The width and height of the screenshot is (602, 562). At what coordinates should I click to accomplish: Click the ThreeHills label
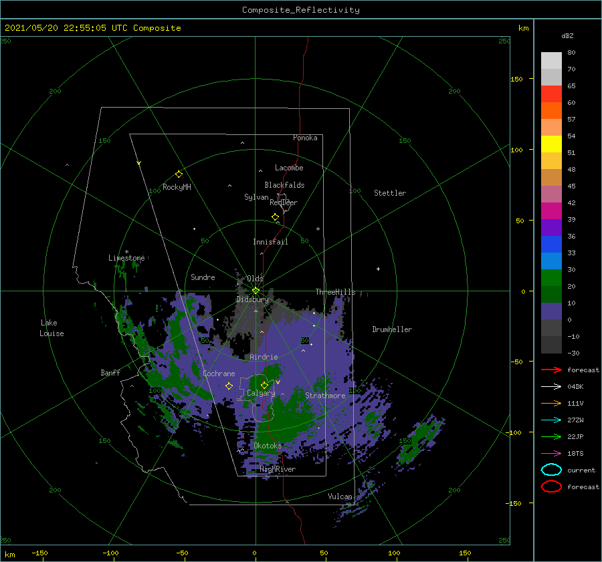(x=336, y=292)
